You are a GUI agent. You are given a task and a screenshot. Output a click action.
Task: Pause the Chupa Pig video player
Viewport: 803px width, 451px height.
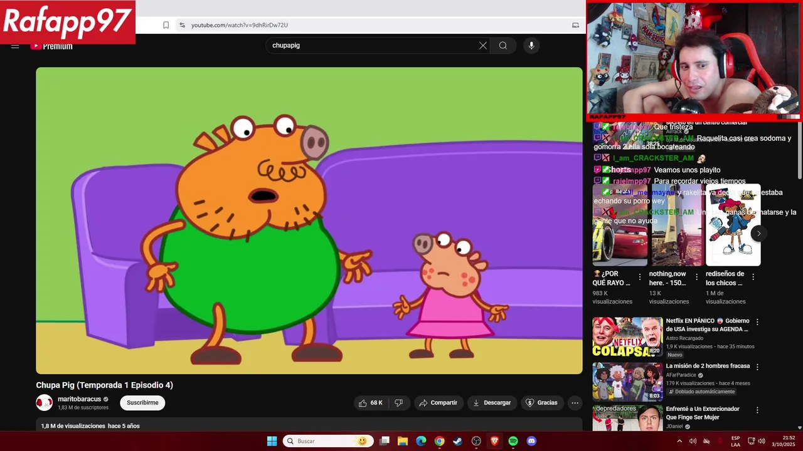[309, 220]
